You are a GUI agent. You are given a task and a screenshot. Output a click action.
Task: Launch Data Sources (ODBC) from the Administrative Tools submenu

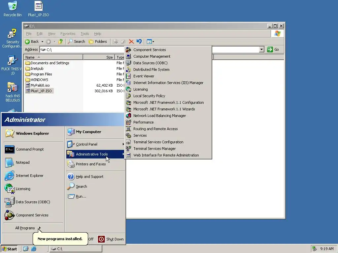click(x=168, y=63)
